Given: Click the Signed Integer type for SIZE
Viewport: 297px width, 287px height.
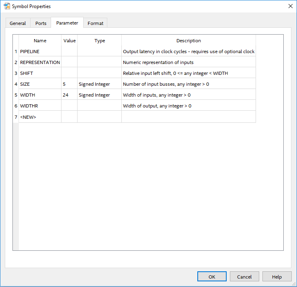Looking at the screenshot, I should 99,84.
